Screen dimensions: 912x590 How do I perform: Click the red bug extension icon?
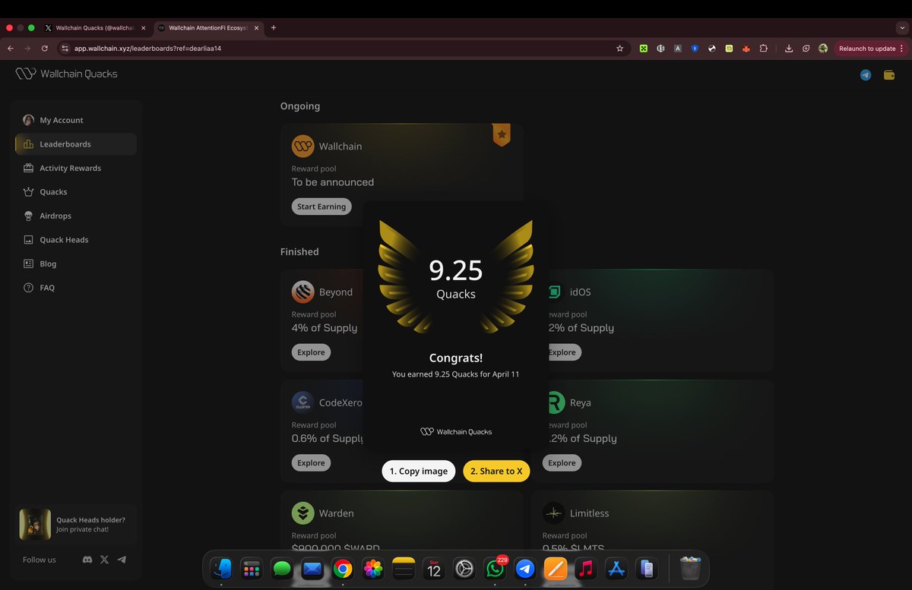coord(746,48)
